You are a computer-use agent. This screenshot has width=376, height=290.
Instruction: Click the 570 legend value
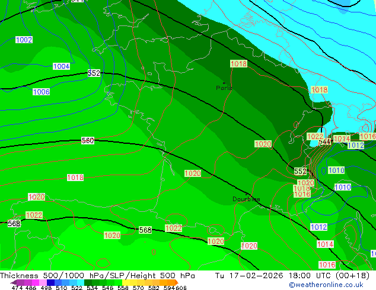(139, 288)
